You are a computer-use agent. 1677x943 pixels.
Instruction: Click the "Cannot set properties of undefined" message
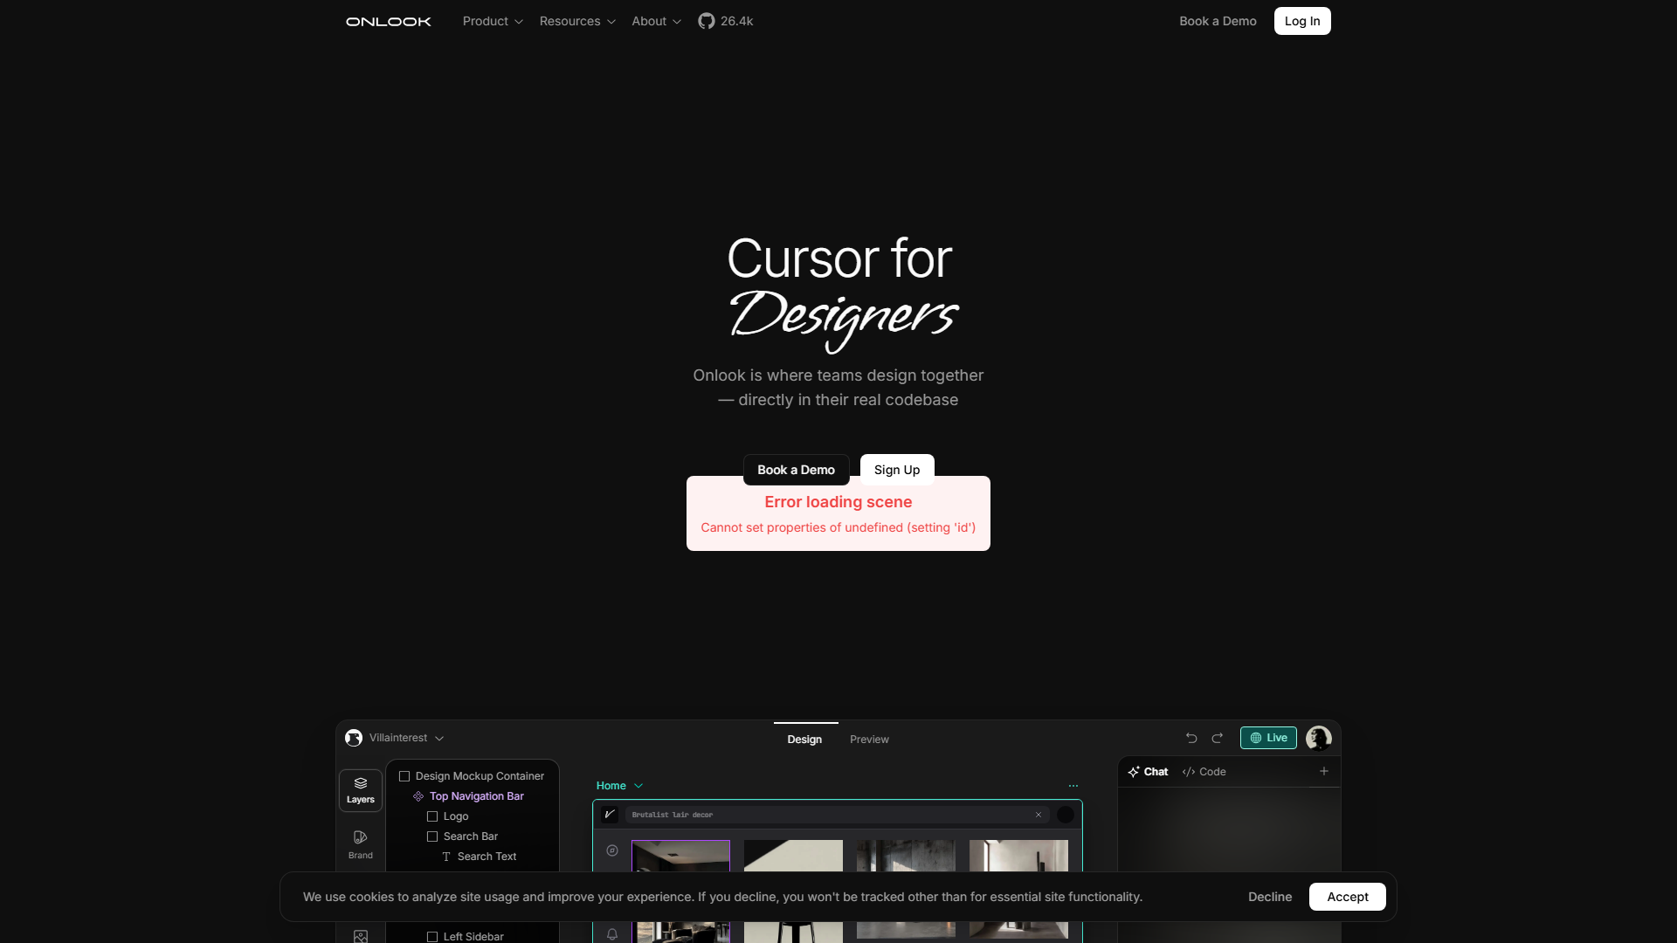(838, 527)
